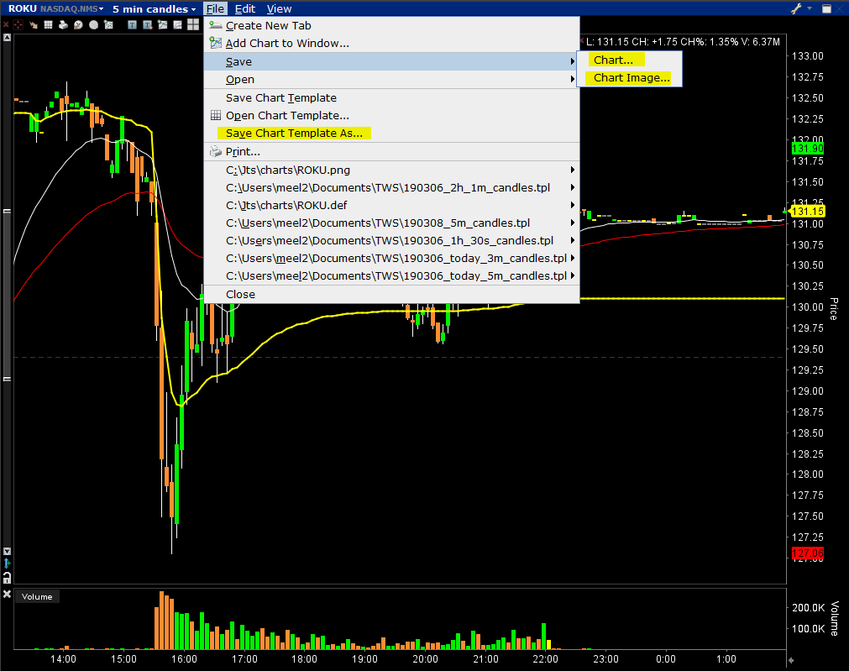Expand arrow for ROKU.png recent entry
The image size is (849, 671).
[573, 170]
